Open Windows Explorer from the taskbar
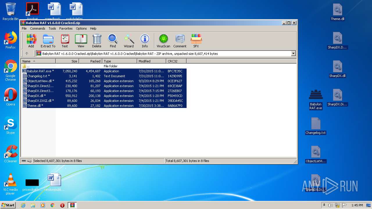372x209 pixels. 33,205
